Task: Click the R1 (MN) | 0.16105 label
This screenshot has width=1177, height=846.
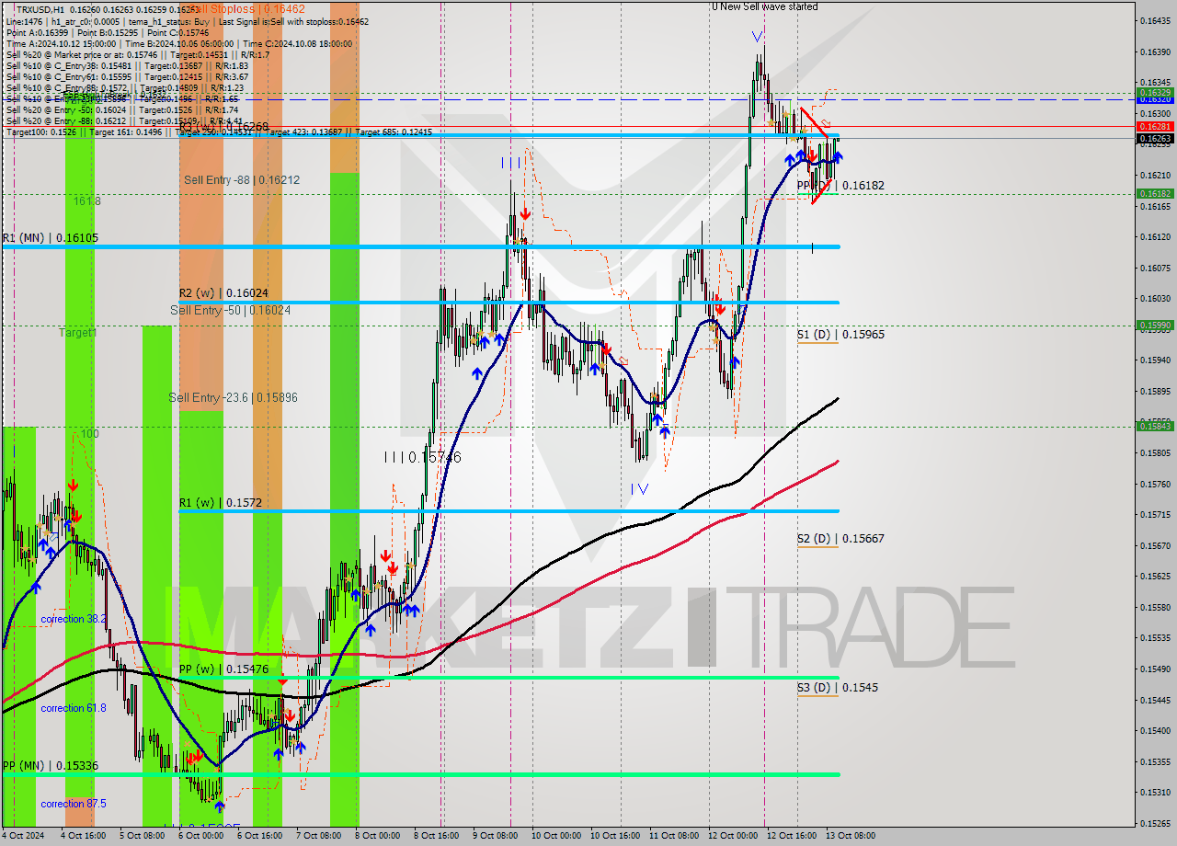Action: [x=50, y=238]
